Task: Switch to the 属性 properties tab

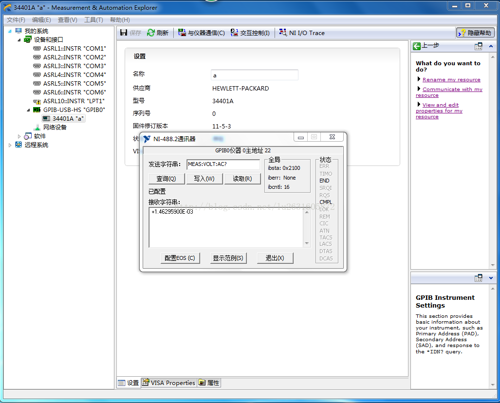Action: (x=209, y=383)
